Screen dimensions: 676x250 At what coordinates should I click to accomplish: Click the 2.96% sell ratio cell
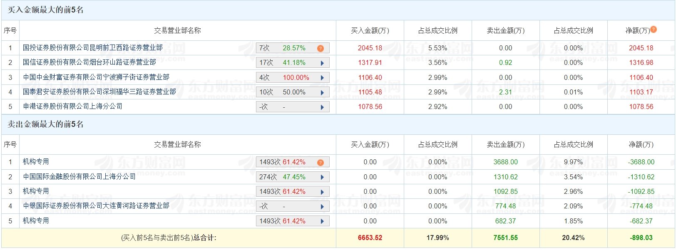click(x=573, y=192)
